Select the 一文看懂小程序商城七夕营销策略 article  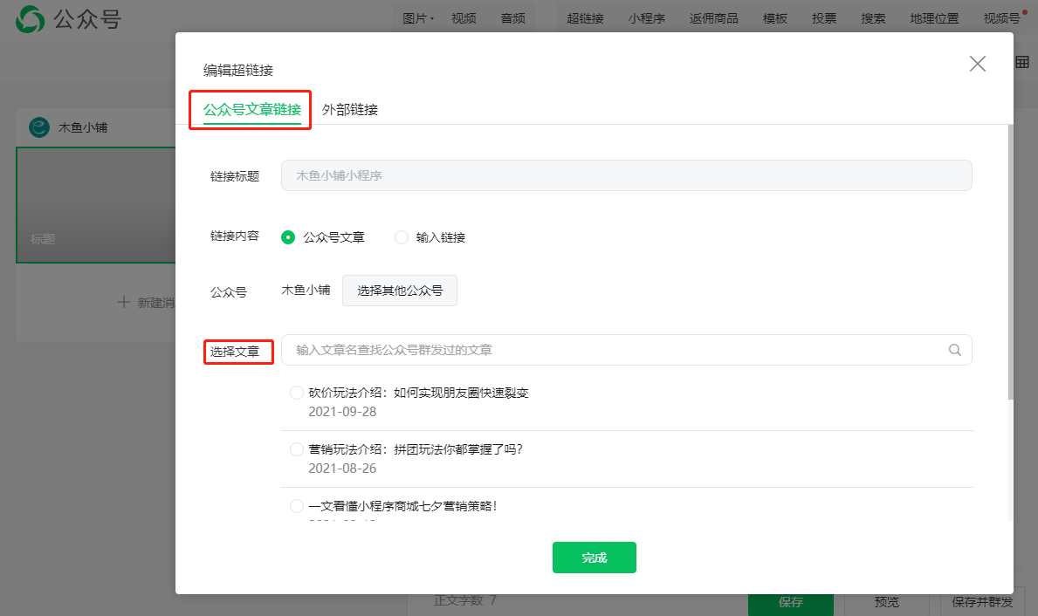coord(297,506)
